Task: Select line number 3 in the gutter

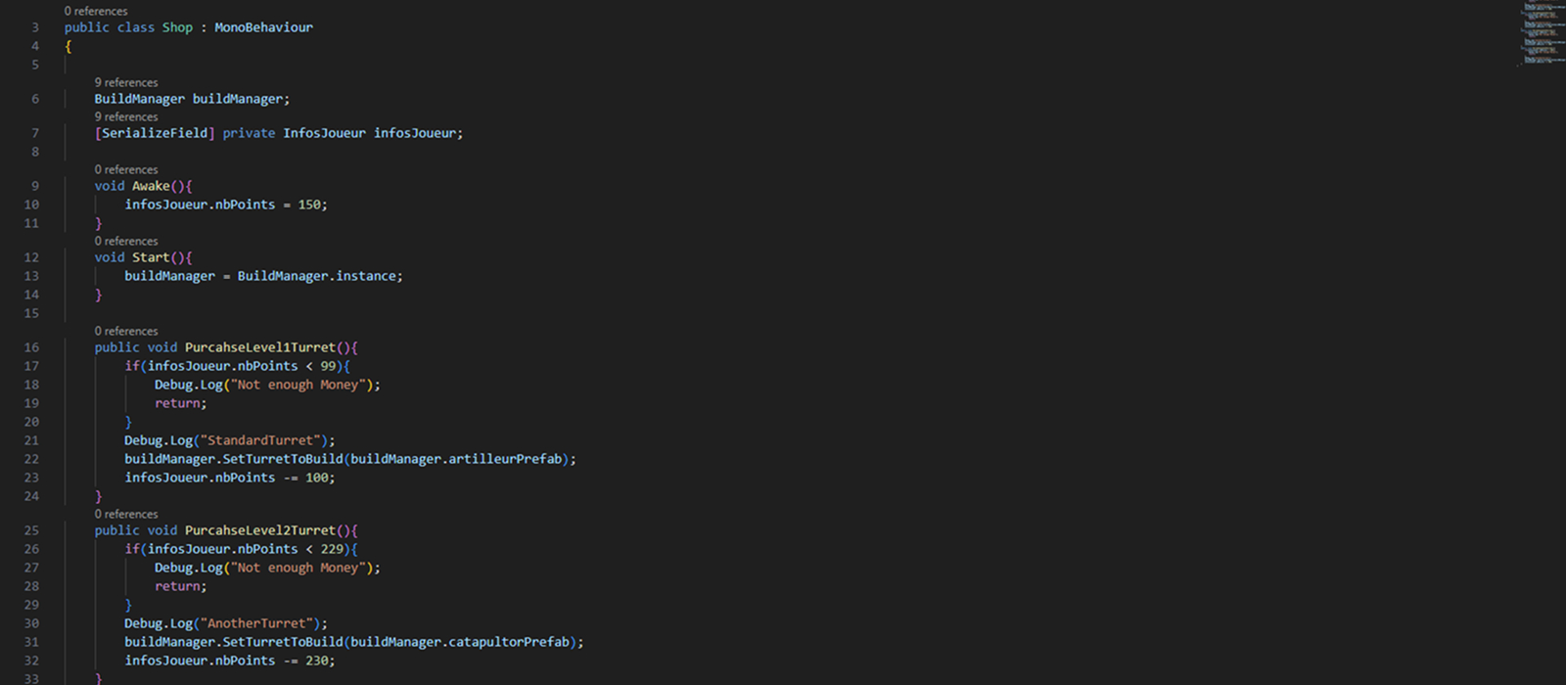Action: 35,27
